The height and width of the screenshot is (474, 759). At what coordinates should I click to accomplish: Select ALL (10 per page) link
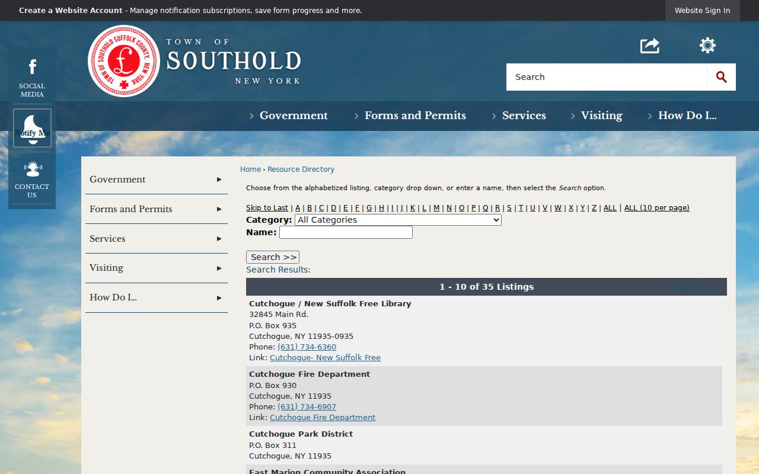tap(657, 208)
